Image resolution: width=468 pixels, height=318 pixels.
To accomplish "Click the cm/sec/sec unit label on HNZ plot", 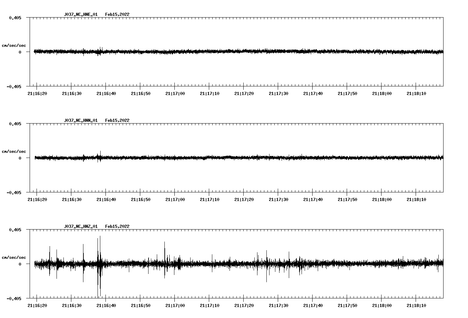I will click(x=14, y=257).
